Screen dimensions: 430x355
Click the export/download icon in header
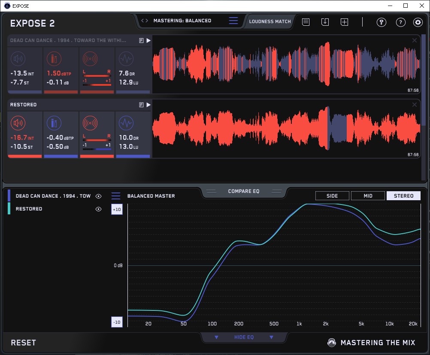[325, 22]
